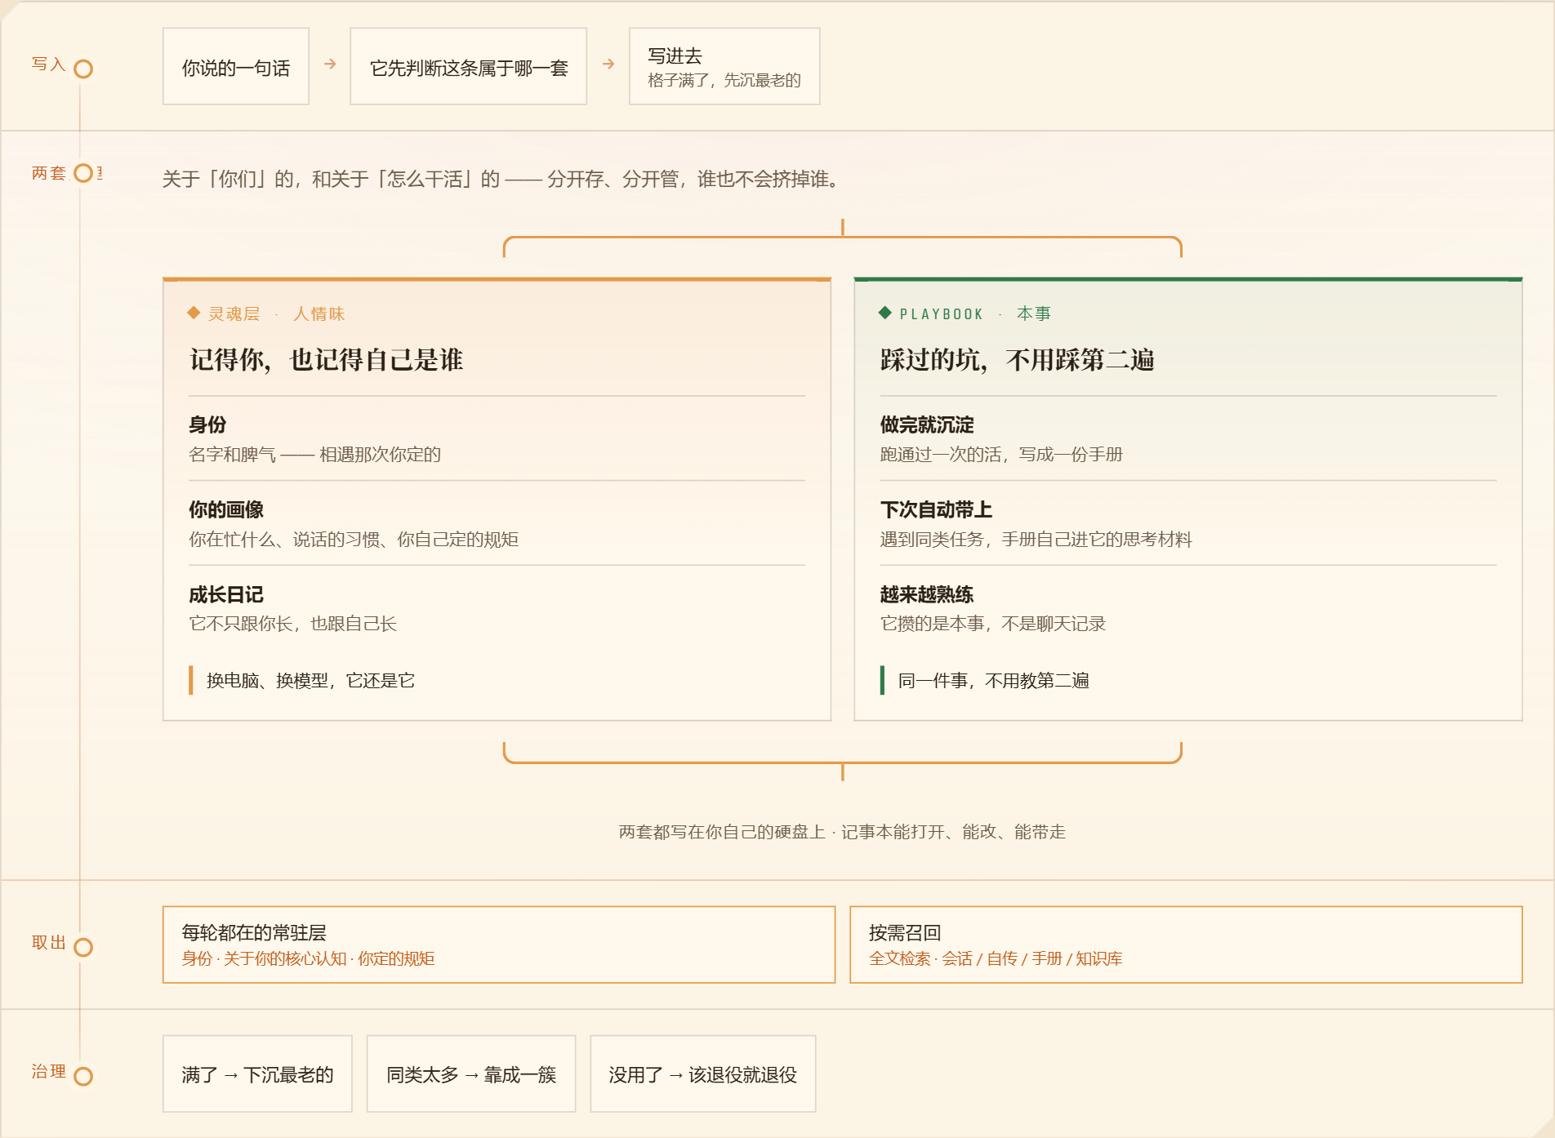The width and height of the screenshot is (1555, 1138).
Task: Click the PLAYBOOK label
Action: click(941, 313)
